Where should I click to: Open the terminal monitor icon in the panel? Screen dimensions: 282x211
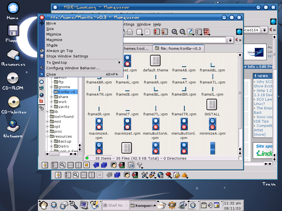point(84,205)
